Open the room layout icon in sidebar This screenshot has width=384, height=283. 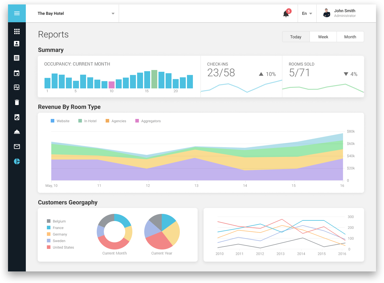tap(17, 87)
